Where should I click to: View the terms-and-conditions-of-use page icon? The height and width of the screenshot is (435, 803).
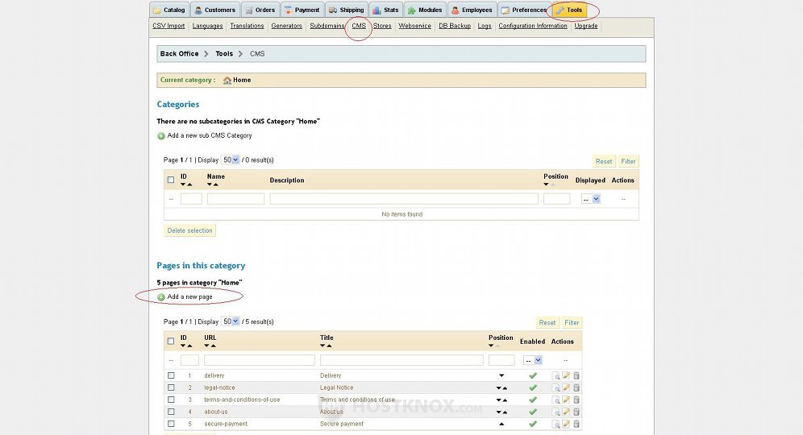(x=555, y=400)
